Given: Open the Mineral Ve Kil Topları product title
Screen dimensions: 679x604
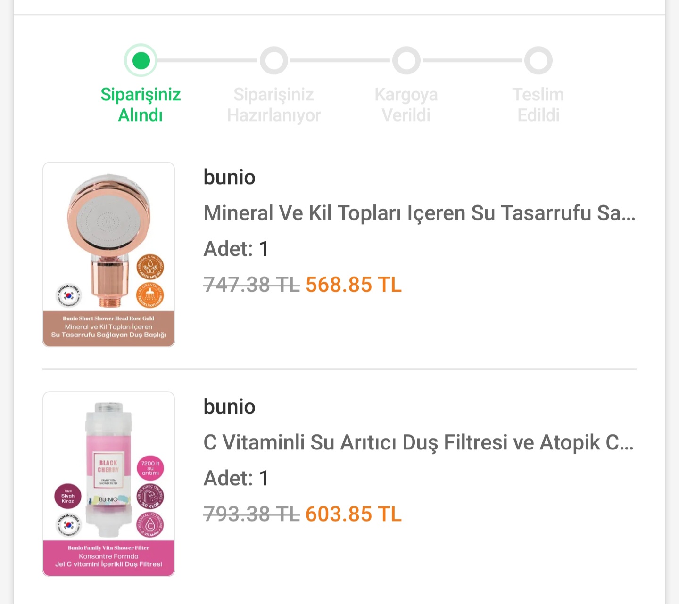Looking at the screenshot, I should click(419, 213).
